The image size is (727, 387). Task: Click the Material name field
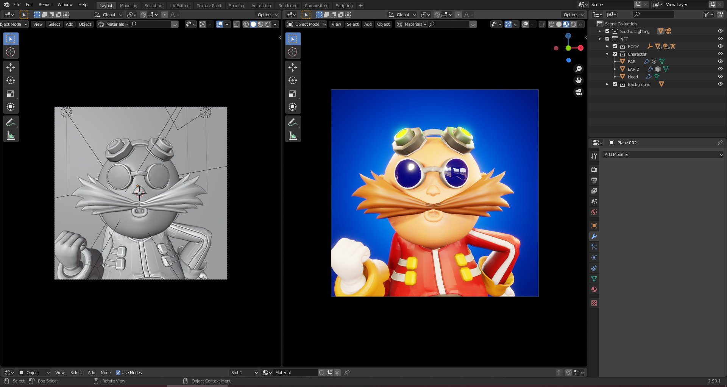[x=295, y=373]
